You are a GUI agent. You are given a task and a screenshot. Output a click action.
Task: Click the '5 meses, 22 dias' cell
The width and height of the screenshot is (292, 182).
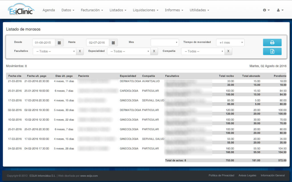coord(64,120)
